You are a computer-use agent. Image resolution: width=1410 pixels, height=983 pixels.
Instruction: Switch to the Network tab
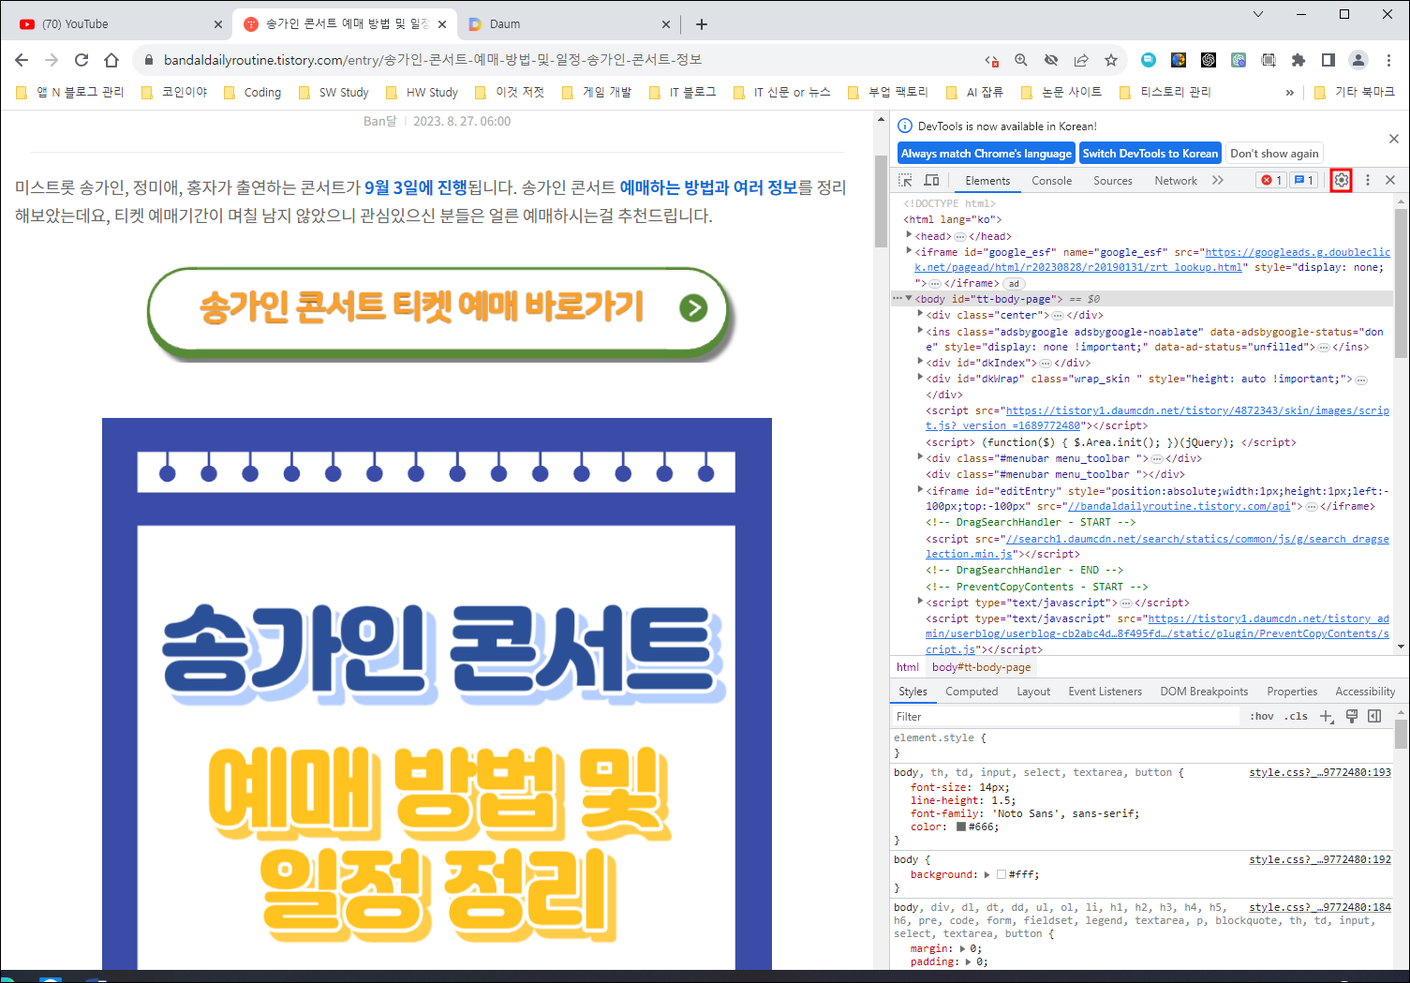pyautogui.click(x=1176, y=181)
